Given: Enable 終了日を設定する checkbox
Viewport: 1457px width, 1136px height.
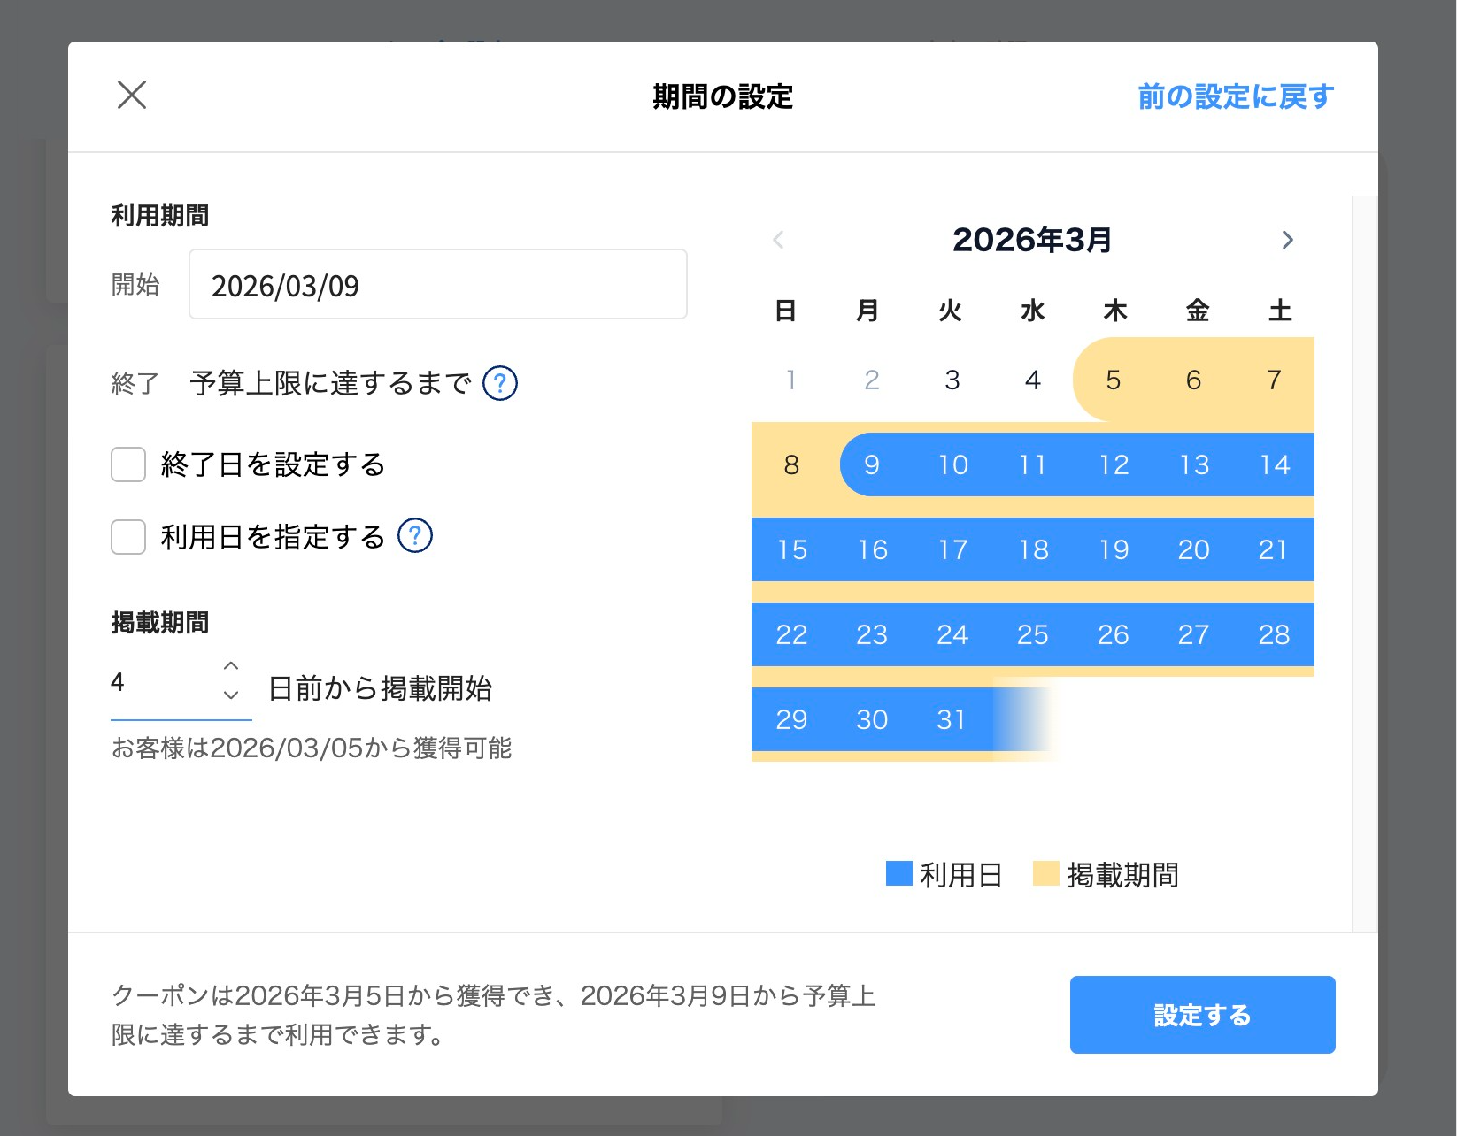Looking at the screenshot, I should (128, 464).
